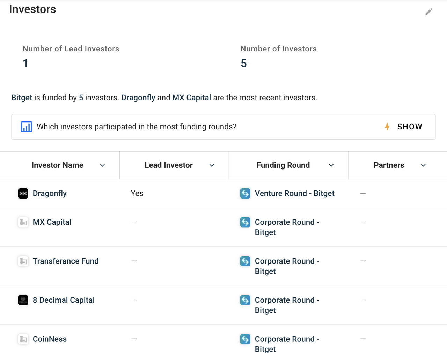447x353 pixels.
Task: Click the Bitget link in summary sentence
Action: coord(22,98)
